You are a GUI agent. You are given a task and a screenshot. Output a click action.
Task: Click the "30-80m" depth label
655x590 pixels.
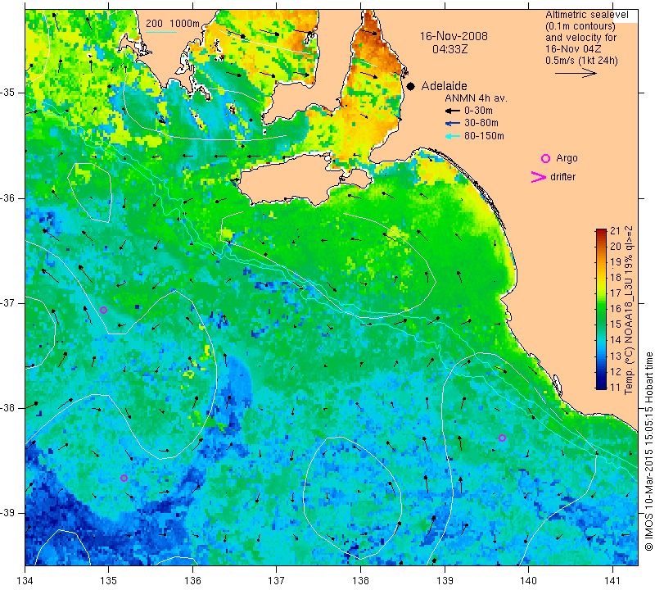click(481, 124)
